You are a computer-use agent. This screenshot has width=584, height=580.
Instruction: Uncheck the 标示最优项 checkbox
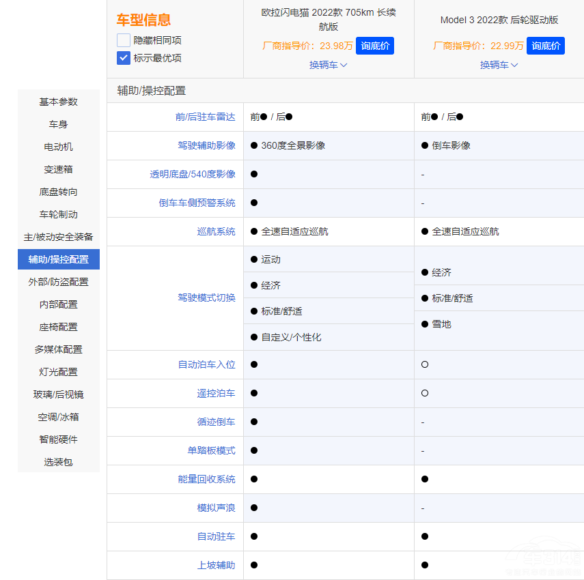tap(124, 58)
